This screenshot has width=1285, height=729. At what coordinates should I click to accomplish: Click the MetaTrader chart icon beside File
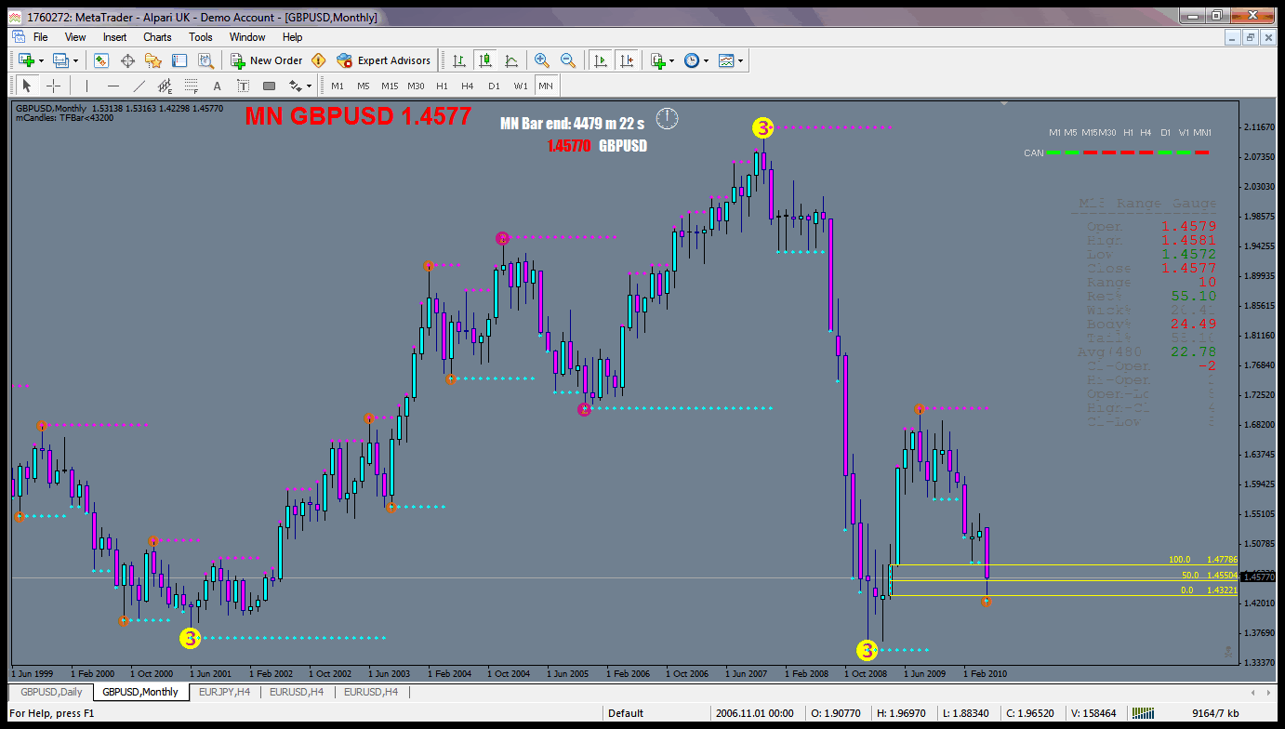[19, 37]
